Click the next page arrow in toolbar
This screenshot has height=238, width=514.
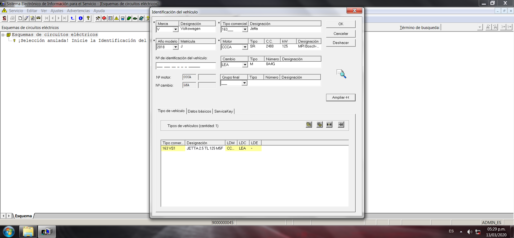(58, 18)
